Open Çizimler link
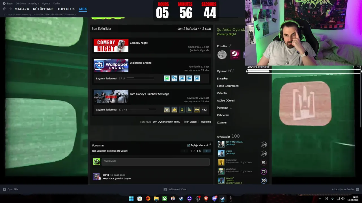This screenshot has width=362, height=203. (222, 122)
